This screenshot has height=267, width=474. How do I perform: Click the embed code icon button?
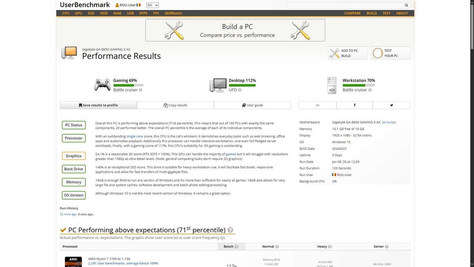(318, 105)
